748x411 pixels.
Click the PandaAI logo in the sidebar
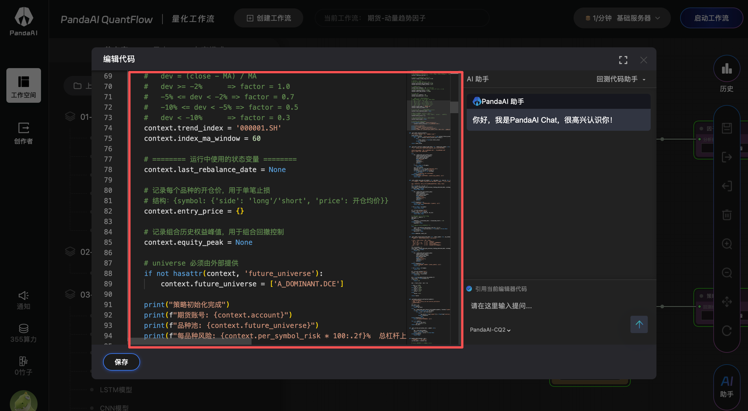23,21
